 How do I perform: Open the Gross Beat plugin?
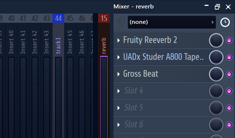click(x=141, y=74)
